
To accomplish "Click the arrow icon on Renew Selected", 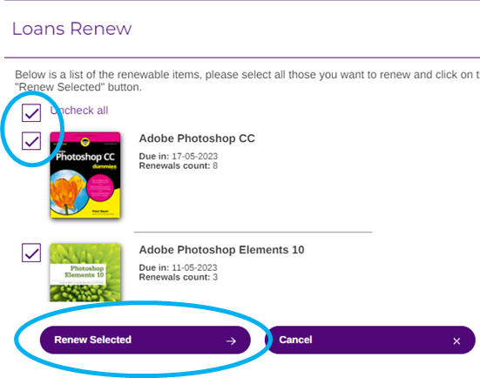I will coord(231,341).
